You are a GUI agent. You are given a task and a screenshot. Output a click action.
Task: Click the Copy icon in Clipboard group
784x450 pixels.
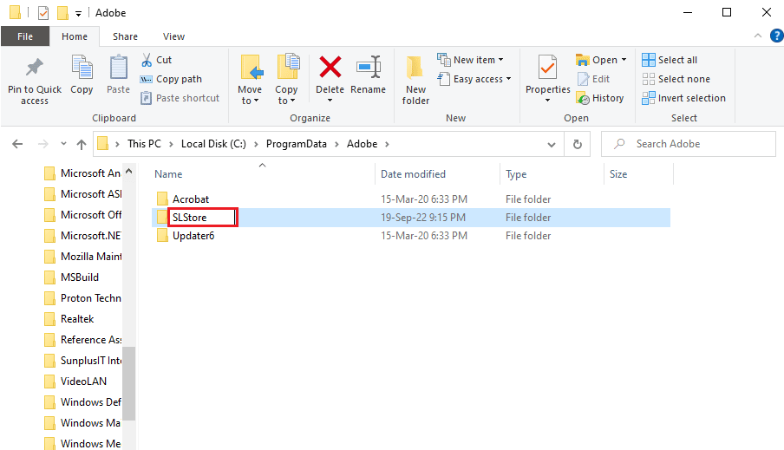tap(82, 67)
